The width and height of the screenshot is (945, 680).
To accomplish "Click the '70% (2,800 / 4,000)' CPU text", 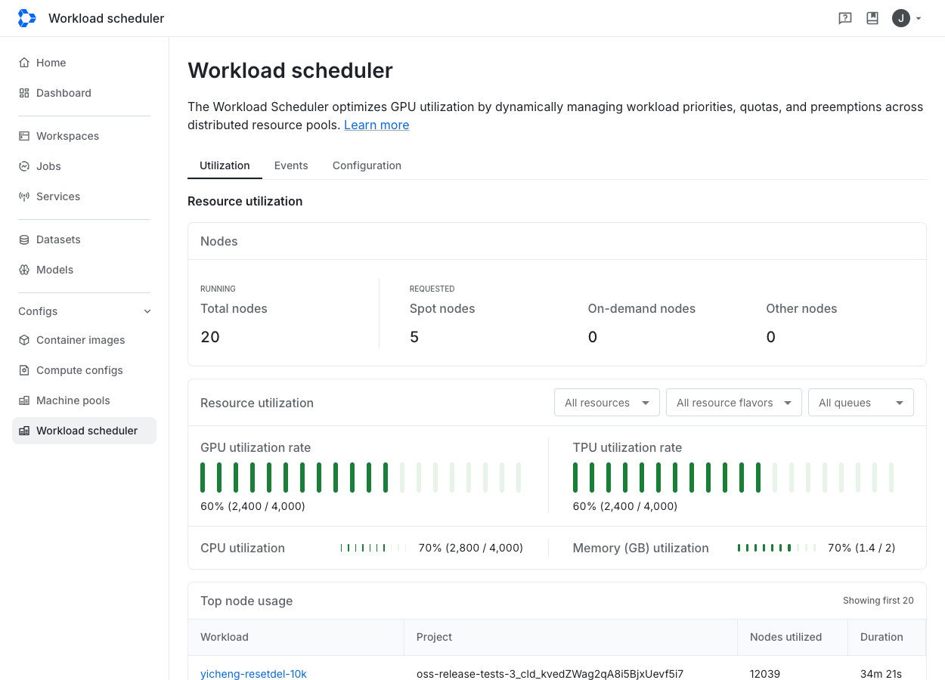I will coord(471,548).
